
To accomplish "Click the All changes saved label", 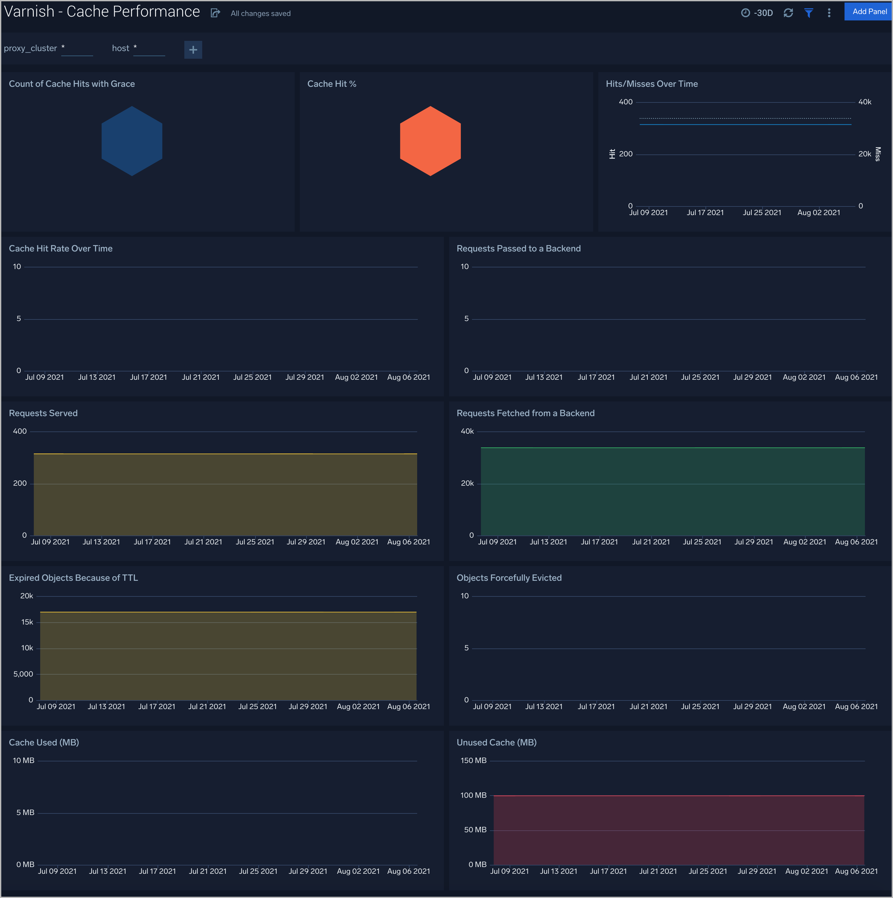I will 260,13.
